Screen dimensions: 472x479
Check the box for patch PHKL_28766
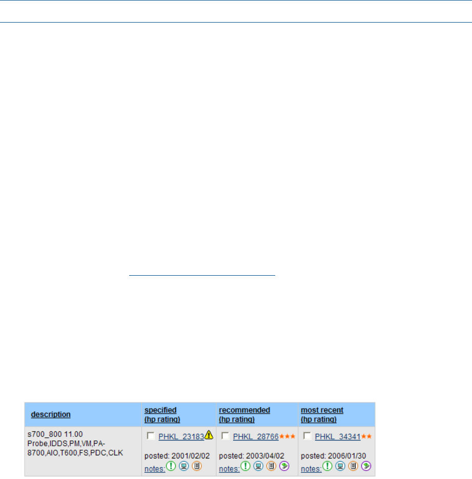coord(225,436)
